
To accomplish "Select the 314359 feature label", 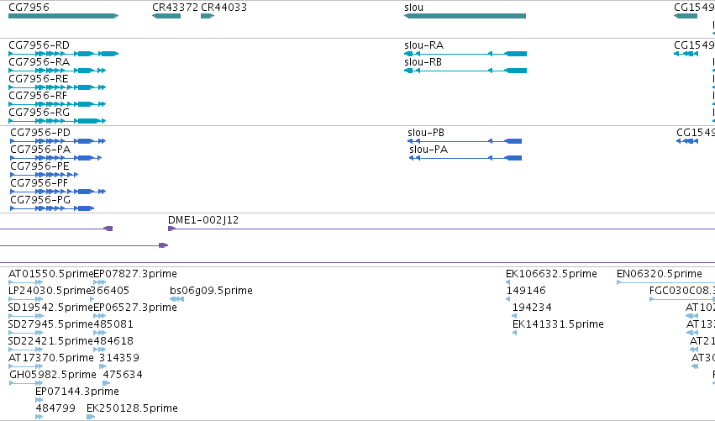I will click(x=119, y=358).
